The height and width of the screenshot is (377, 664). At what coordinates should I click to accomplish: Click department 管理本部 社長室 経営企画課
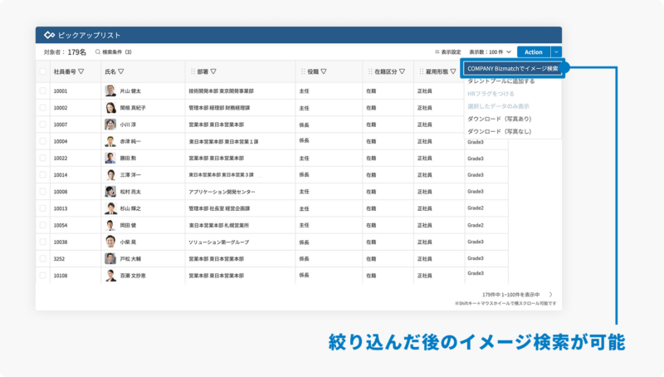219,208
